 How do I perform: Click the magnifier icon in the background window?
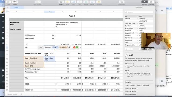(156, 11)
